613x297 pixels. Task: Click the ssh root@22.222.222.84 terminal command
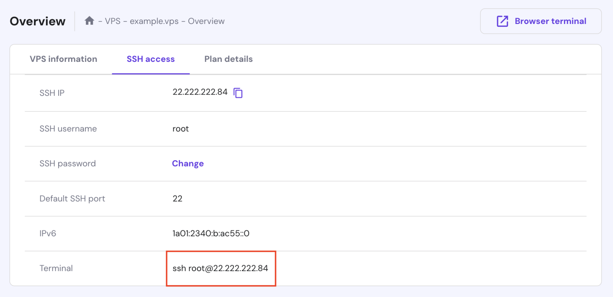(x=220, y=268)
